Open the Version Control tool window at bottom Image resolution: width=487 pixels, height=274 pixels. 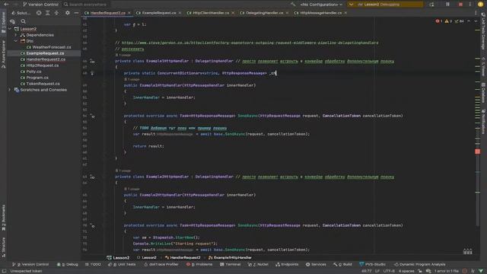pyautogui.click(x=30, y=264)
